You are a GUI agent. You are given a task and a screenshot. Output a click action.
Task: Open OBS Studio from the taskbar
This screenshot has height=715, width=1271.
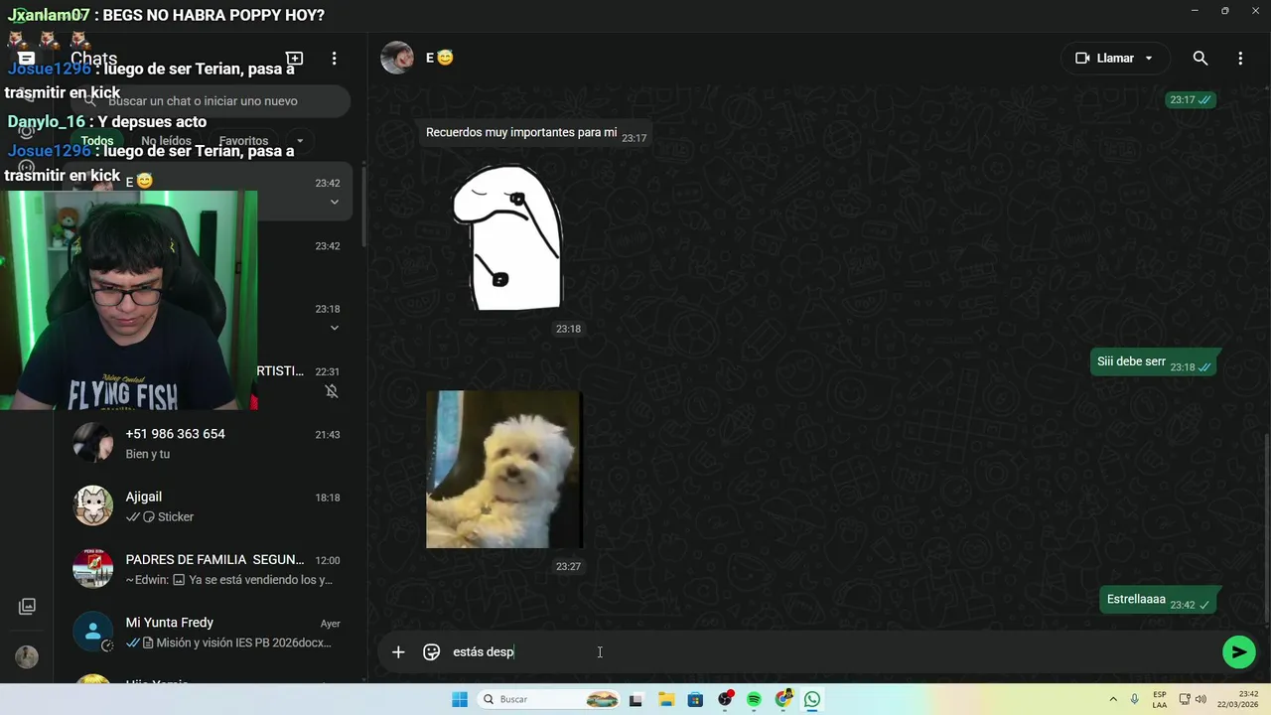pos(725,699)
